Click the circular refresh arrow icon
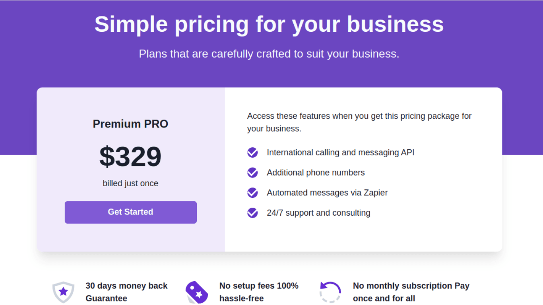The width and height of the screenshot is (543, 305). coord(330,292)
